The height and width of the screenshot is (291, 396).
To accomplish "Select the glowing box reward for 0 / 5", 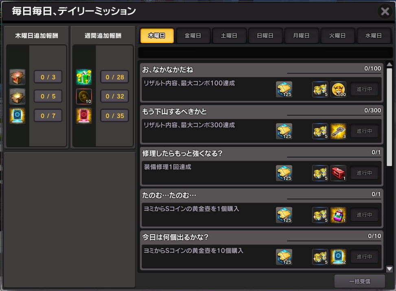I will point(17,96).
